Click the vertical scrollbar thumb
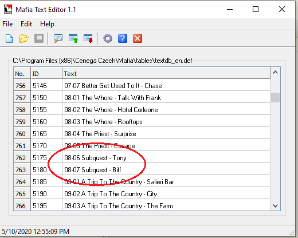 click(275, 97)
